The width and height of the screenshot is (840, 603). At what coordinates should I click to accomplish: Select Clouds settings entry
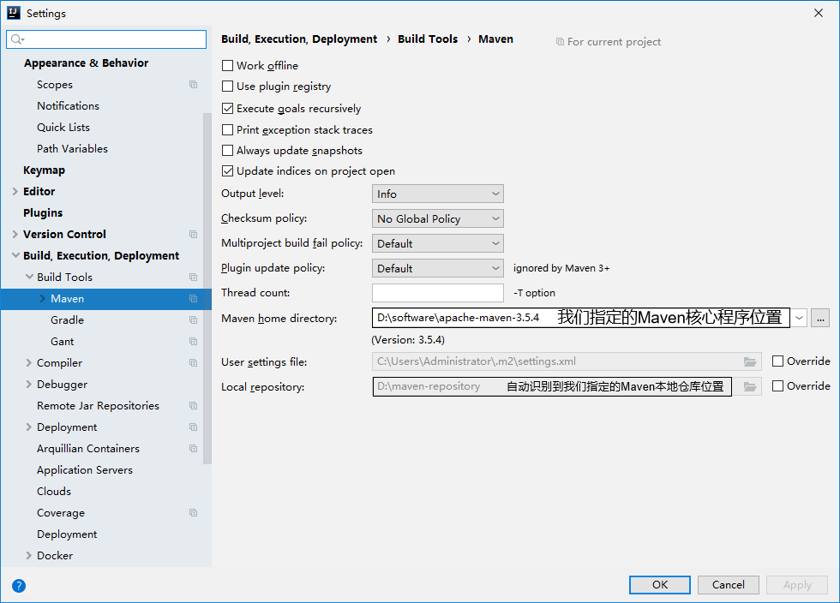pos(53,492)
